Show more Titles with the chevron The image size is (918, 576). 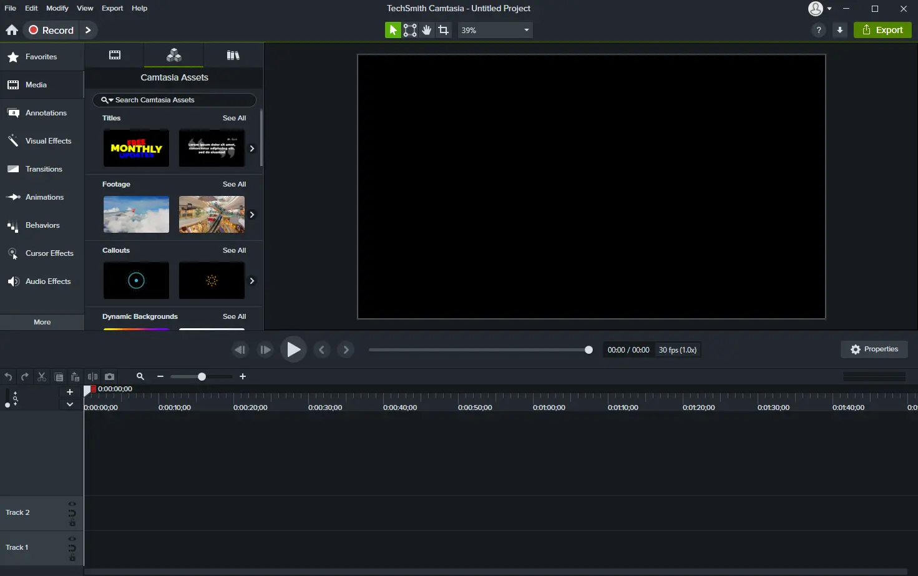(x=252, y=149)
